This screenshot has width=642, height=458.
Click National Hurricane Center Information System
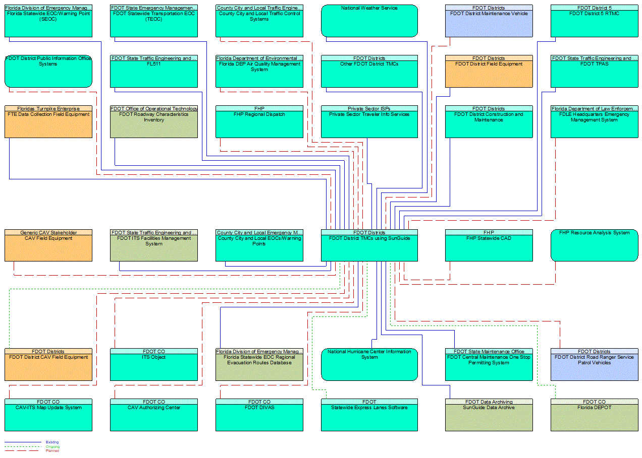click(369, 364)
